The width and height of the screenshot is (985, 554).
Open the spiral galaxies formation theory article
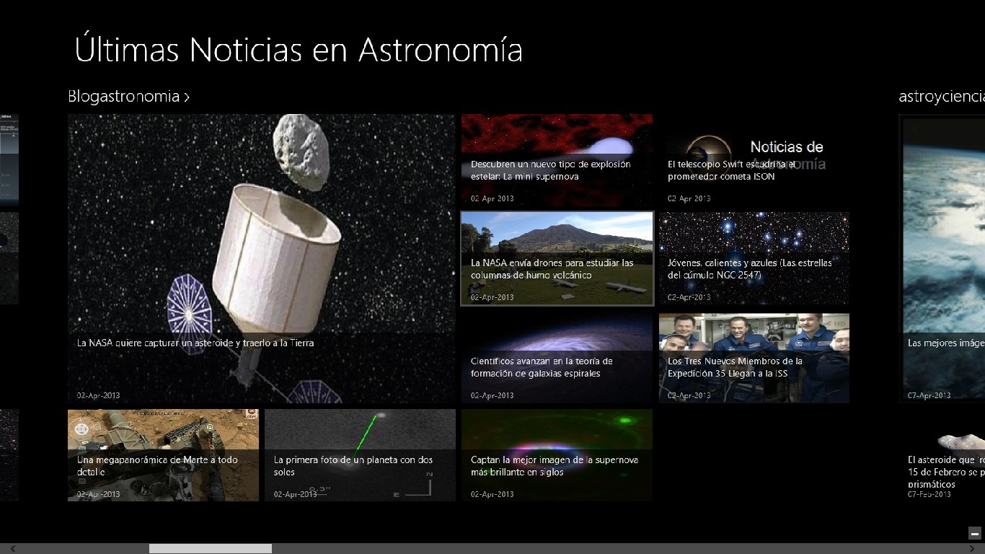click(x=557, y=357)
